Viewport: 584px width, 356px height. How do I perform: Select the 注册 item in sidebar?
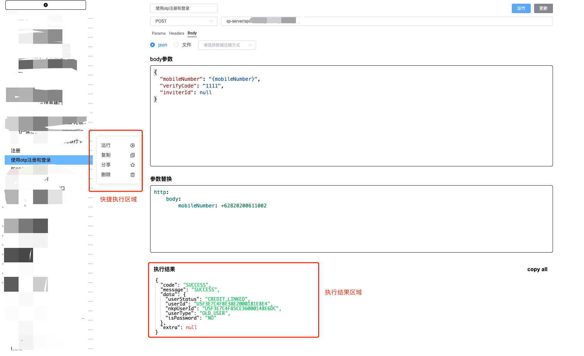click(16, 151)
